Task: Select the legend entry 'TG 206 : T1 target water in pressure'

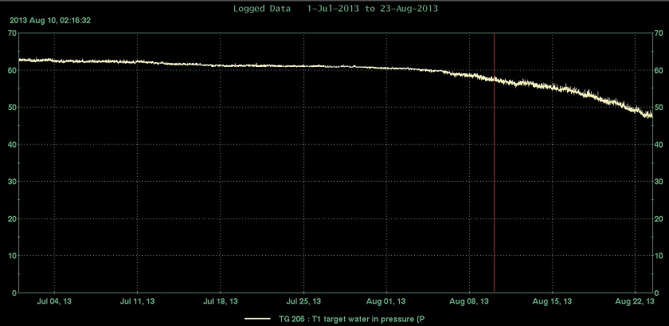Action: (352, 319)
